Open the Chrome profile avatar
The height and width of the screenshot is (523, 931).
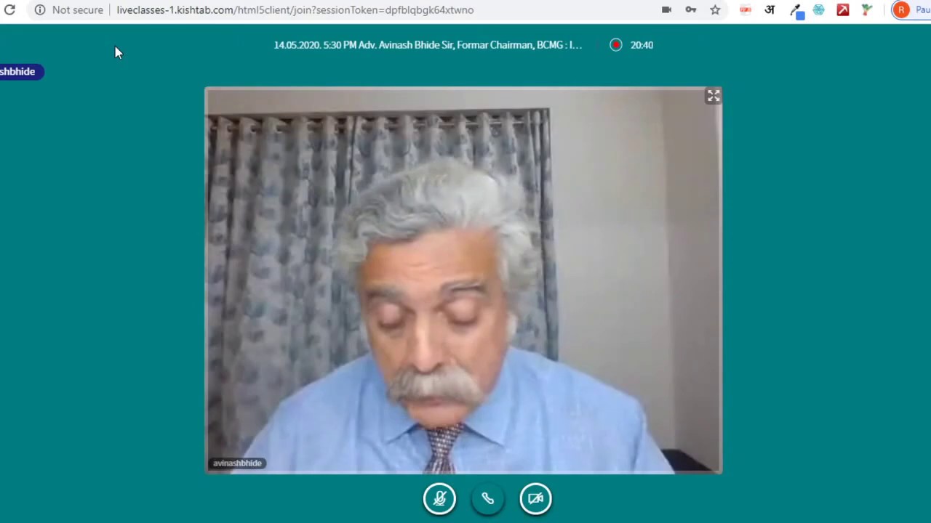tap(902, 10)
